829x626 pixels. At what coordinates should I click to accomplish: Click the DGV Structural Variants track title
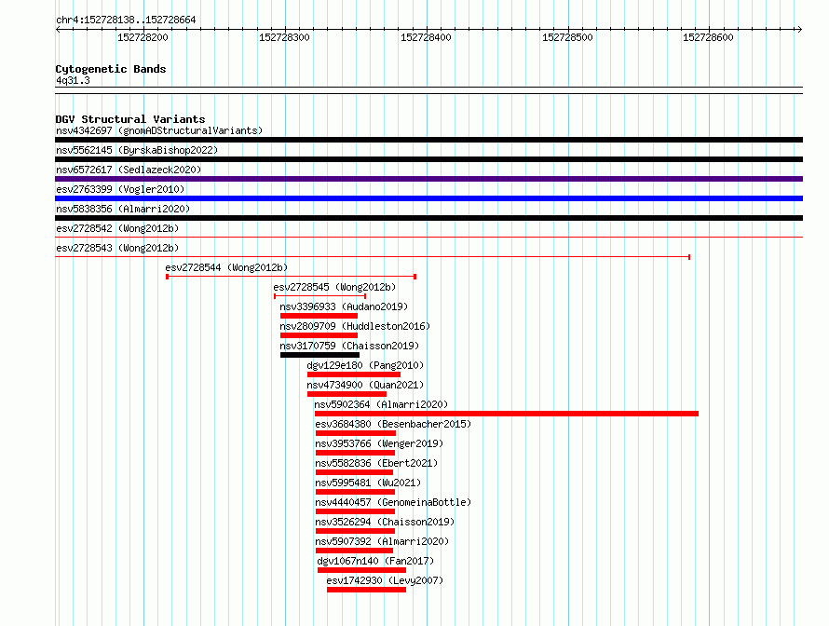pyautogui.click(x=130, y=119)
